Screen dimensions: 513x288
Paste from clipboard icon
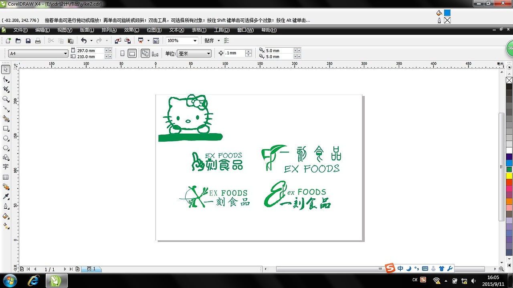[x=71, y=40]
